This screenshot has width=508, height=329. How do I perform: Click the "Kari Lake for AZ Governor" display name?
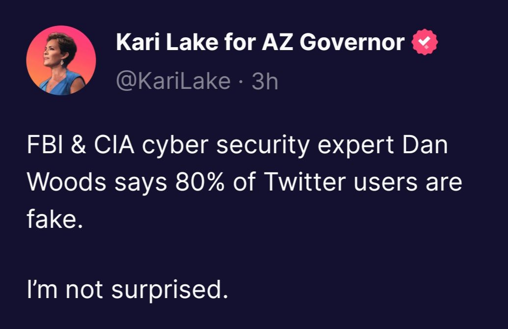click(260, 43)
